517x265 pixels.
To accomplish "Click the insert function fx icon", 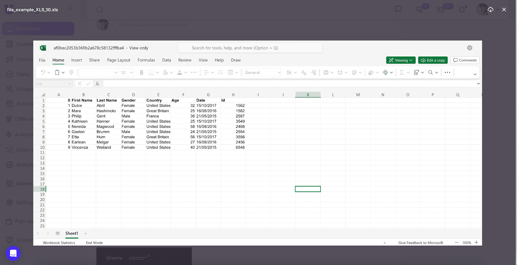I will pyautogui.click(x=97, y=84).
